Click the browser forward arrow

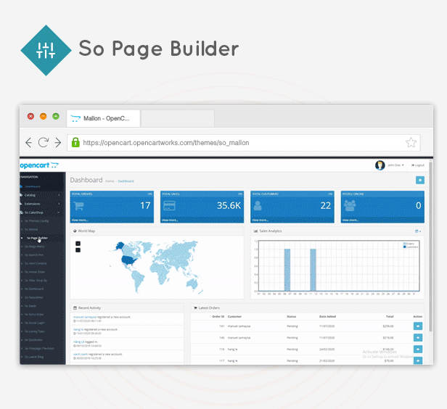(x=57, y=142)
